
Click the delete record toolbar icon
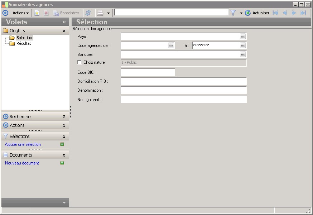pyautogui.click(x=46, y=13)
